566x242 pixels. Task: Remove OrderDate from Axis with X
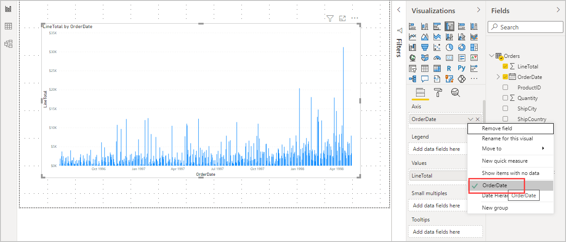tap(478, 119)
